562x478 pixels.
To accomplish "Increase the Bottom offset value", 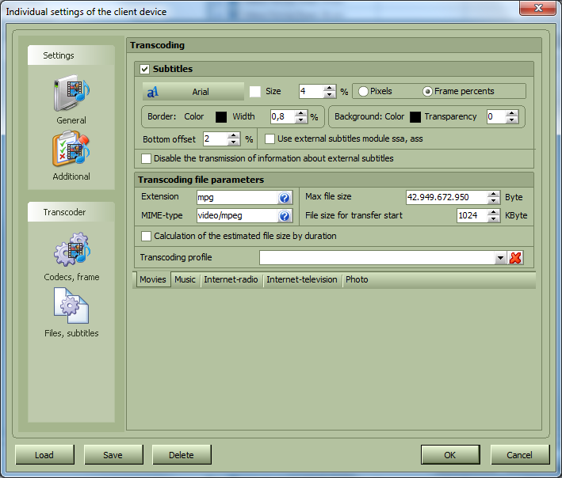I will coord(234,135).
